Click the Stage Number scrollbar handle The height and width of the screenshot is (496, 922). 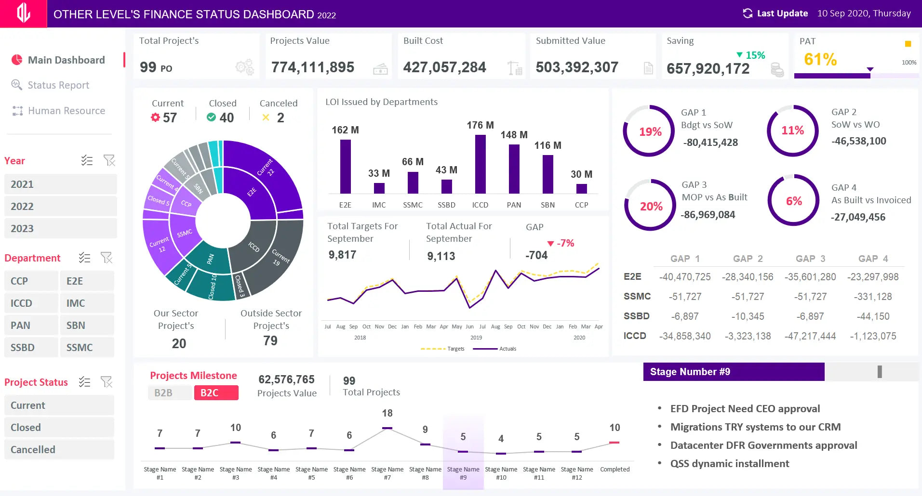click(x=880, y=372)
